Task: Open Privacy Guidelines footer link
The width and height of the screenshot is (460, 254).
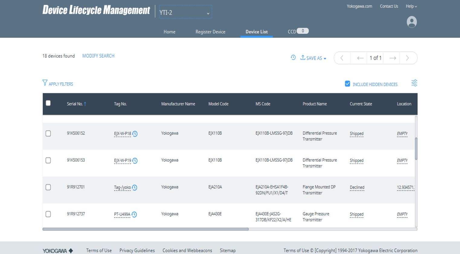Action: click(x=137, y=250)
